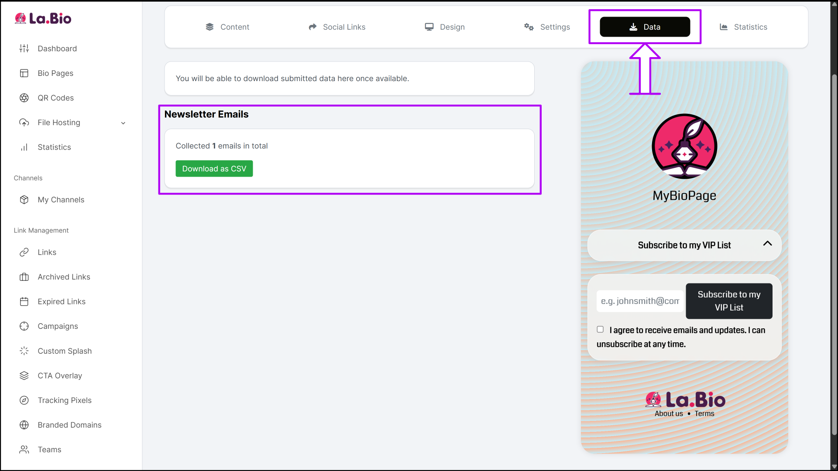838x471 pixels.
Task: Expand the File Hosting chevron
Action: 123,123
